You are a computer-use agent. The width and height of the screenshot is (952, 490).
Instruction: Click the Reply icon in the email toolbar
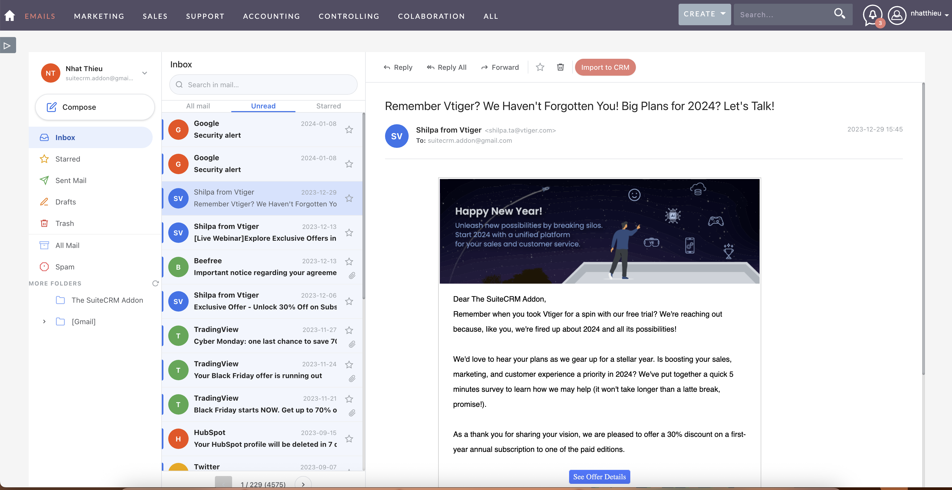(x=398, y=67)
